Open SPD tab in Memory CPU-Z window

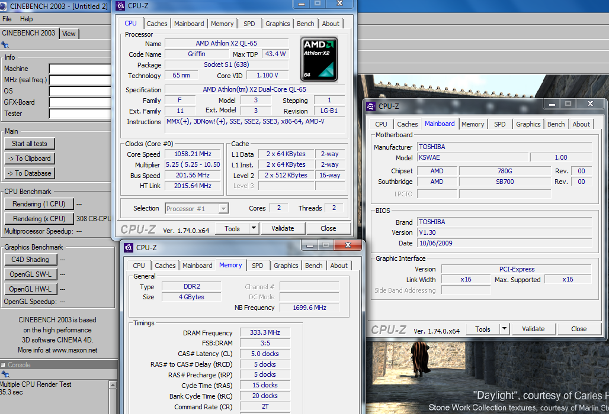258,266
